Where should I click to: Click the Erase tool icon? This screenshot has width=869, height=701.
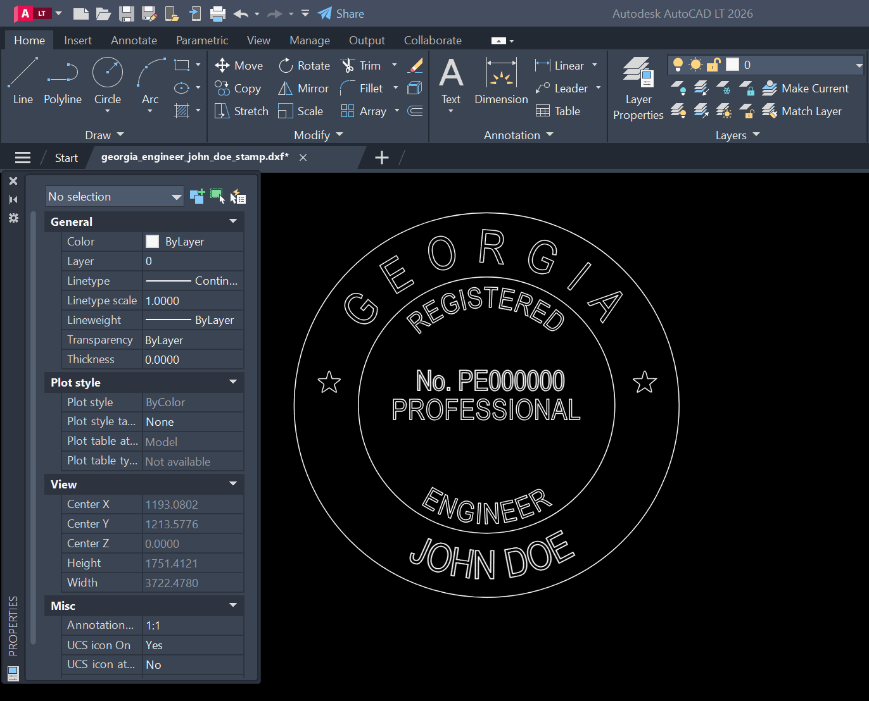pyautogui.click(x=415, y=65)
